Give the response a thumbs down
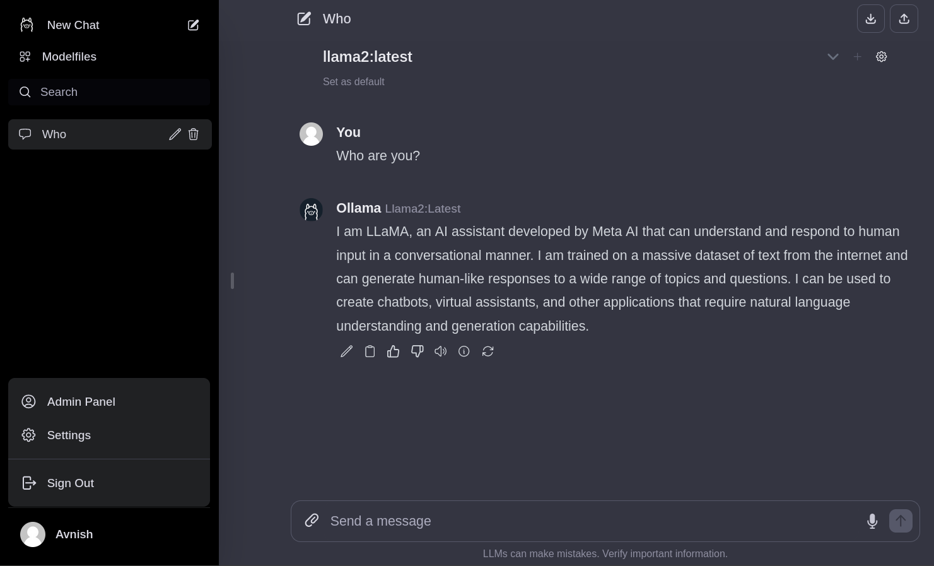 pyautogui.click(x=417, y=351)
